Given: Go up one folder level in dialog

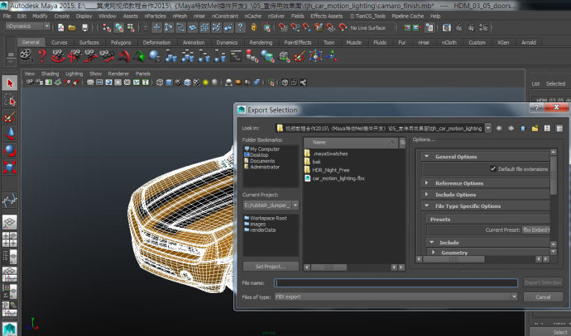Looking at the screenshot, I should coord(523,128).
